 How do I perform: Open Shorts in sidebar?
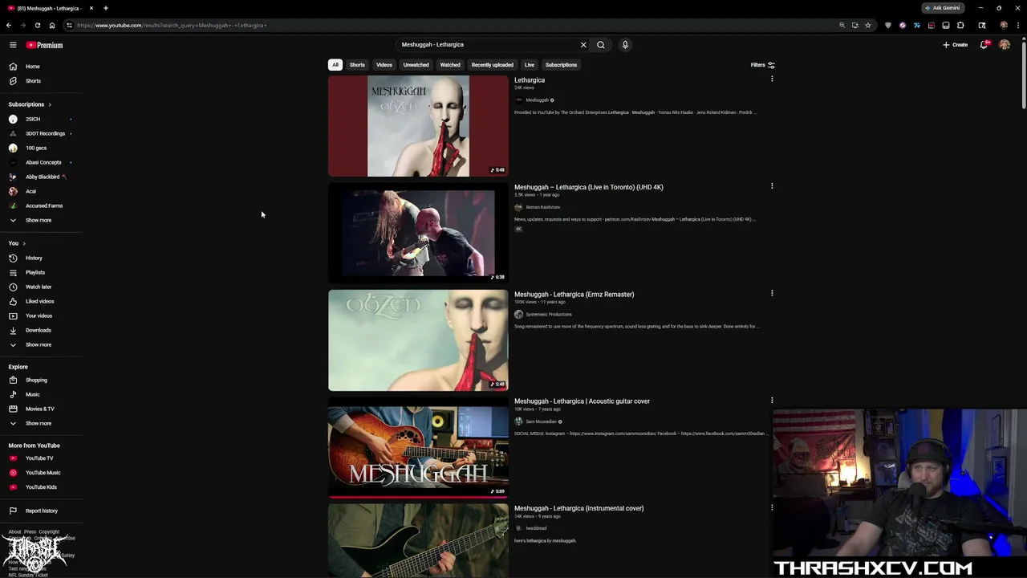click(33, 81)
